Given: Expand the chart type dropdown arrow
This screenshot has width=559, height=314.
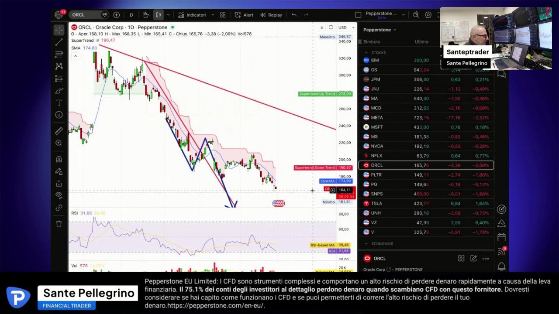Looking at the screenshot, I should pyautogui.click(x=168, y=15).
